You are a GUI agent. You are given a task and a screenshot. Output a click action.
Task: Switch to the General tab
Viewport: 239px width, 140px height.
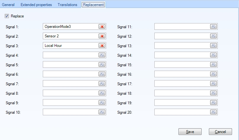point(8,5)
